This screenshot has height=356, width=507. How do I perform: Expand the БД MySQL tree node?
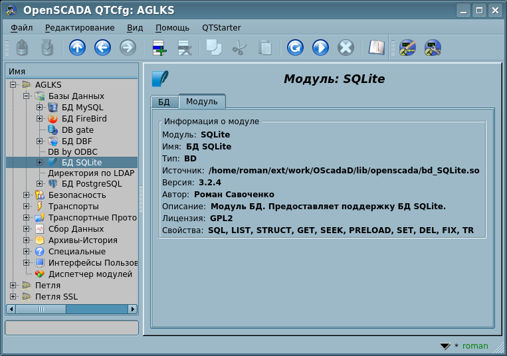[39, 108]
